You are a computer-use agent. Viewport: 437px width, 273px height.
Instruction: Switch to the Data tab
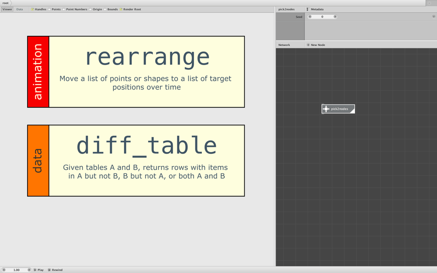point(20,9)
